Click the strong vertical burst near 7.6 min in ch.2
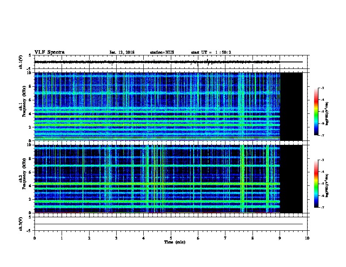The image size is (346, 267). point(242,179)
